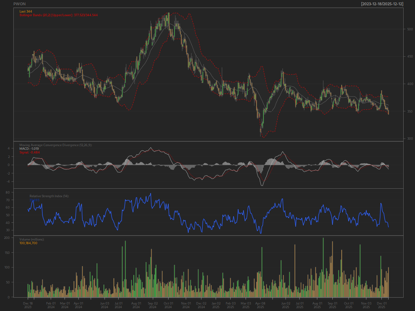
Task: Click the Dec 18 2023 date axis marker
Action: tap(28, 305)
